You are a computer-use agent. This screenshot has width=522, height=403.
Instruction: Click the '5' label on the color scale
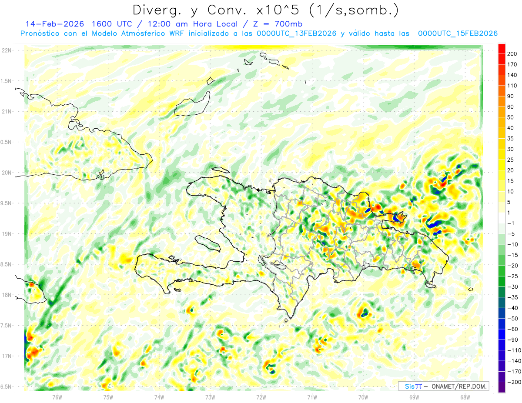point(509,202)
